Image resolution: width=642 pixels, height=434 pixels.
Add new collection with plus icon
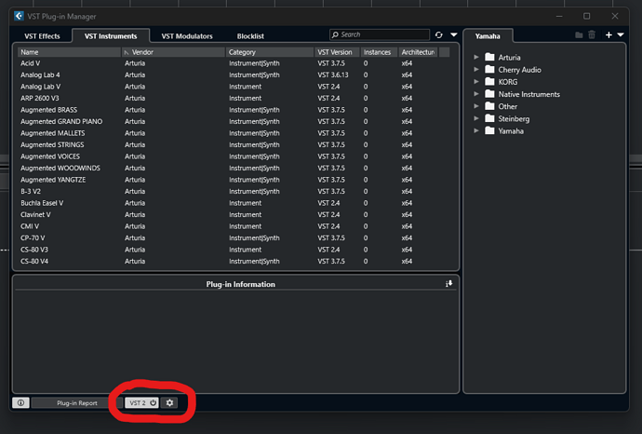tap(609, 35)
